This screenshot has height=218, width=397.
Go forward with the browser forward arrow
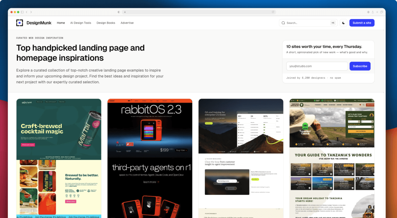coord(31,12)
